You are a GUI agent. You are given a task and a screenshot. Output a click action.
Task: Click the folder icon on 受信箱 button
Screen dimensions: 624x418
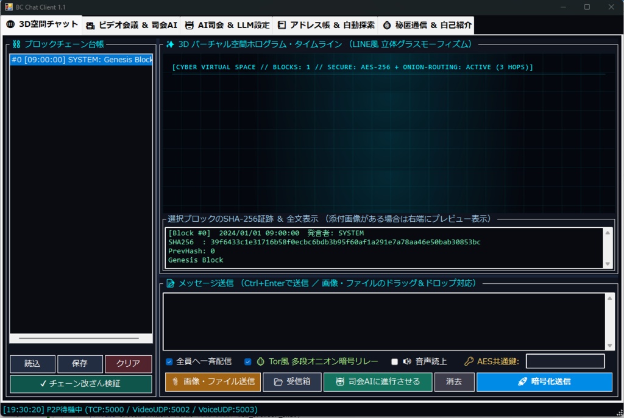pyautogui.click(x=278, y=382)
